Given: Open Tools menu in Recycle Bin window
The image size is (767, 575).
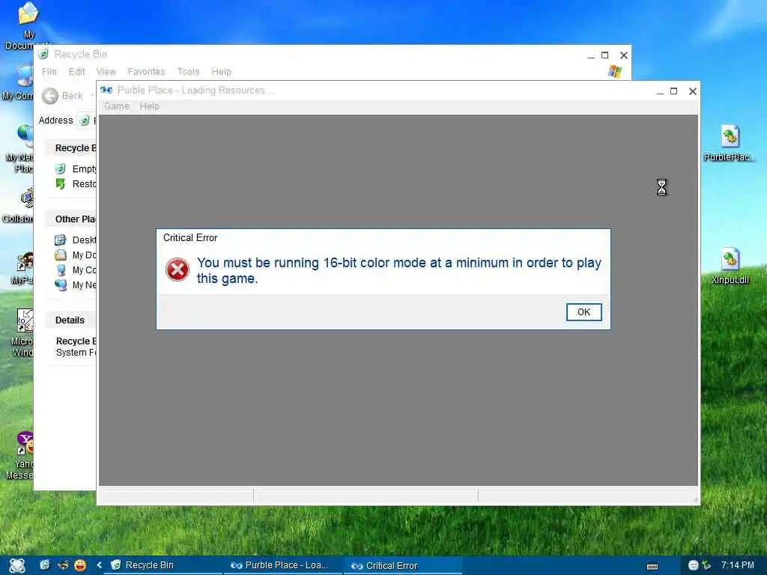Looking at the screenshot, I should (188, 71).
